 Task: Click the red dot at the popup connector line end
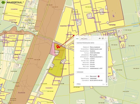tap(74, 35)
